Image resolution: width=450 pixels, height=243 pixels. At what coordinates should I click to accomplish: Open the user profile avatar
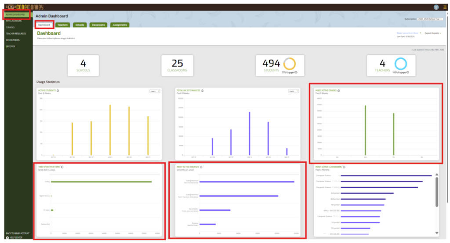click(436, 7)
